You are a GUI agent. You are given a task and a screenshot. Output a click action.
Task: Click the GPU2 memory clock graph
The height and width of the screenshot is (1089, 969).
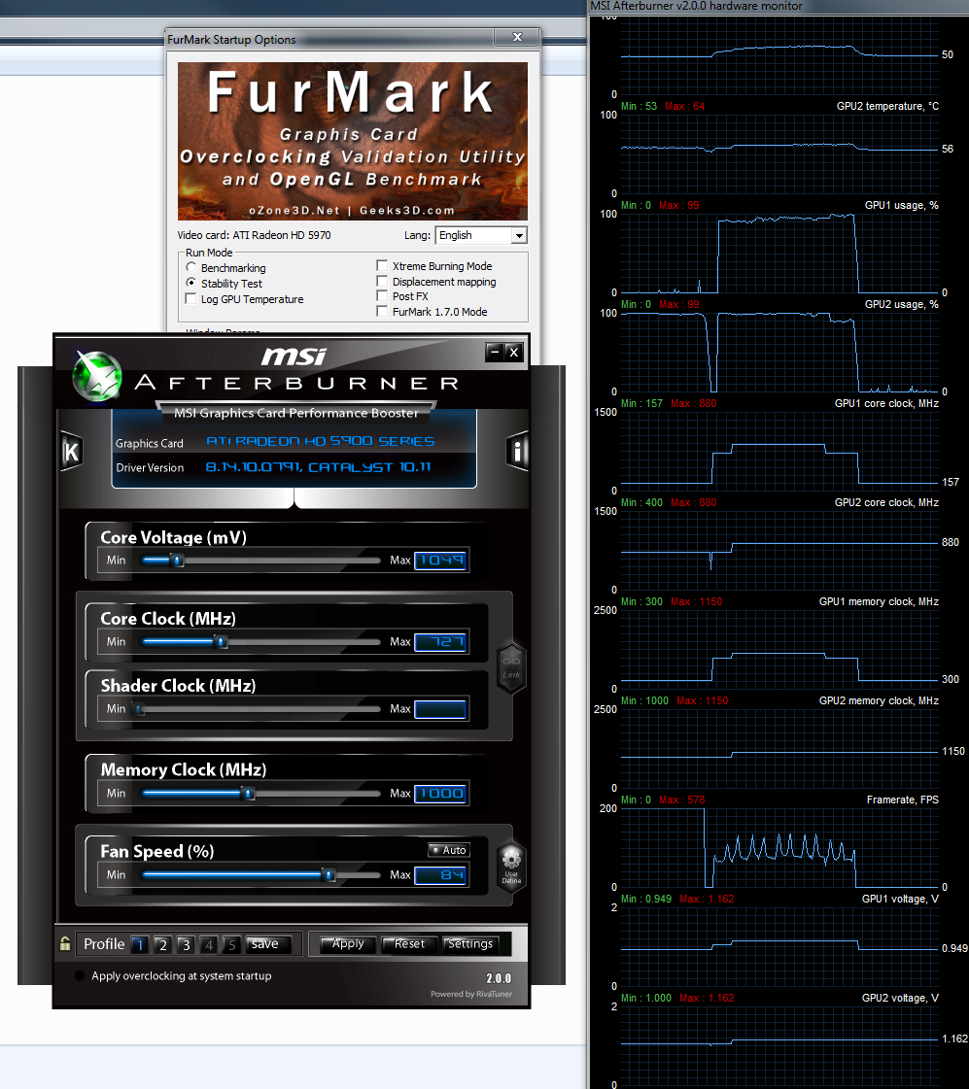(x=779, y=748)
